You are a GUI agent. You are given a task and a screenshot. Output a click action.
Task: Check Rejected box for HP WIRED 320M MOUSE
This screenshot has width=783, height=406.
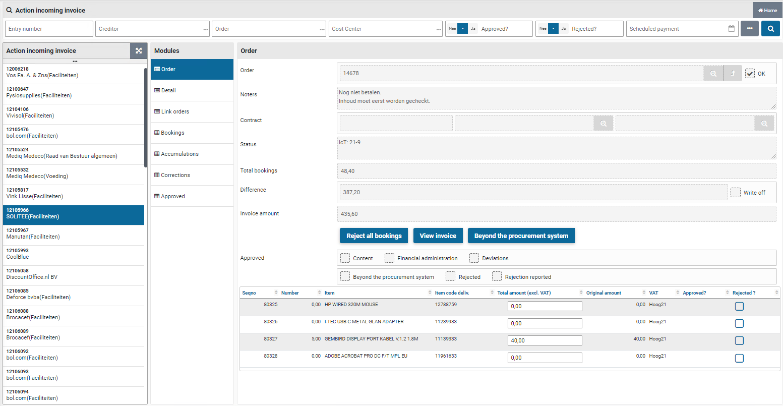point(739,307)
